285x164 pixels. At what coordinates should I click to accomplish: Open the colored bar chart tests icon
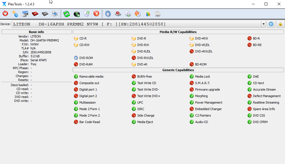click(x=148, y=14)
